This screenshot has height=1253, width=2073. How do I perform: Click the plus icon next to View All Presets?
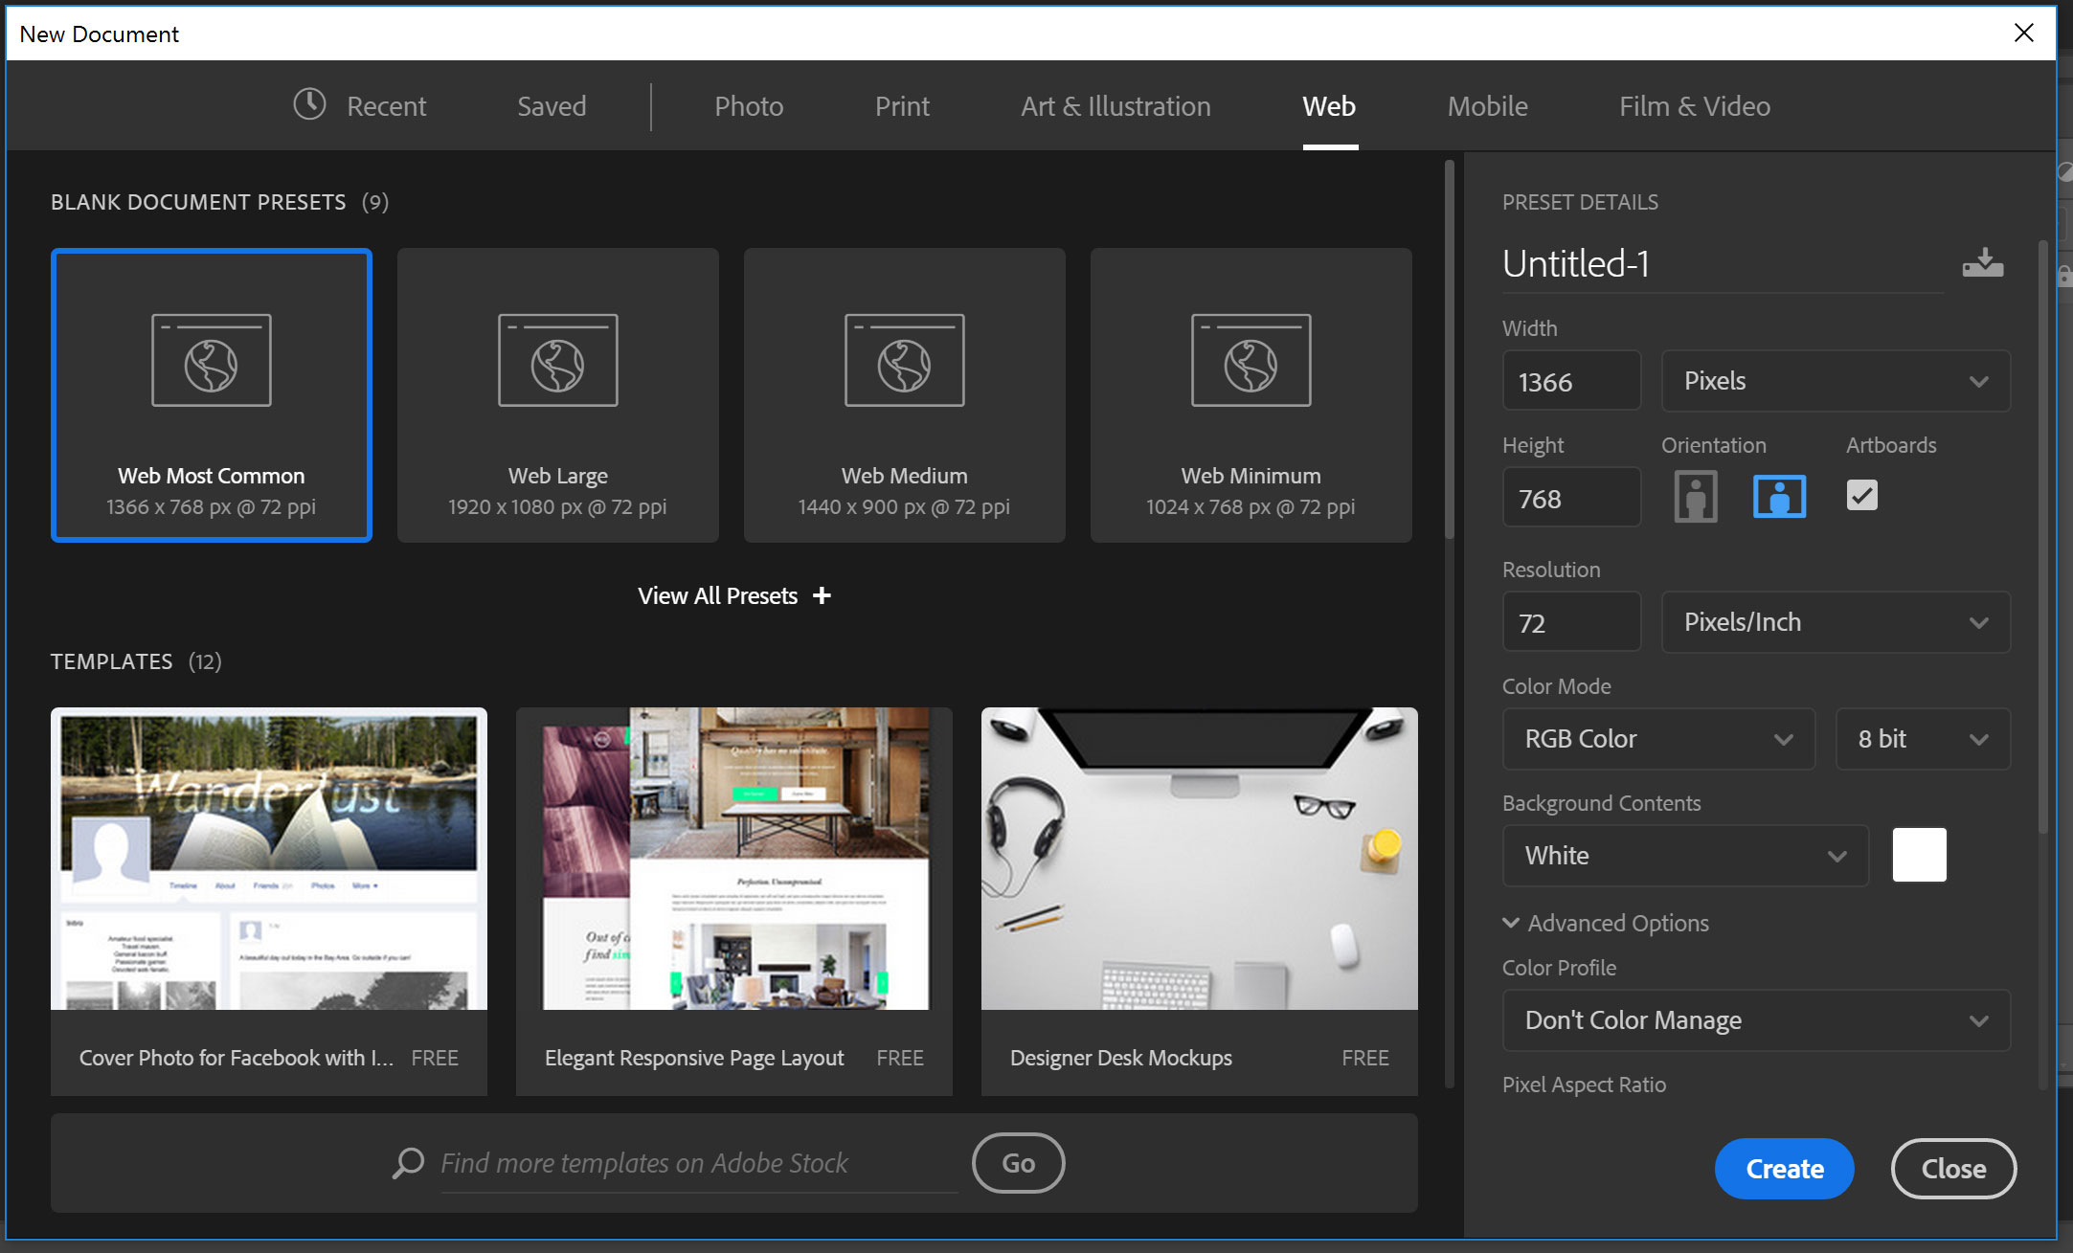click(x=822, y=595)
